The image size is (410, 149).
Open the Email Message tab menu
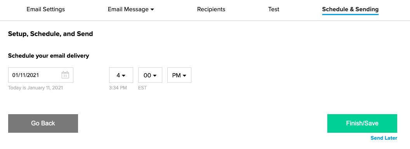click(x=131, y=9)
